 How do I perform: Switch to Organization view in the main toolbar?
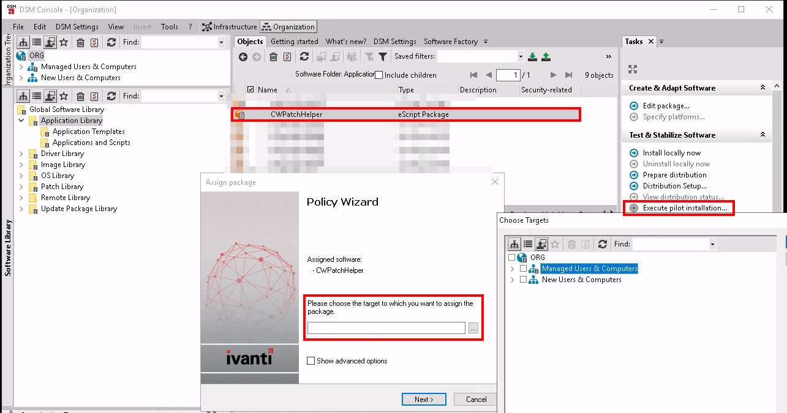[x=288, y=27]
